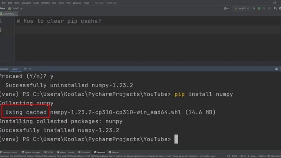
Task: Click 'pip install numpy' command in terminal
Action: pyautogui.click(x=204, y=94)
